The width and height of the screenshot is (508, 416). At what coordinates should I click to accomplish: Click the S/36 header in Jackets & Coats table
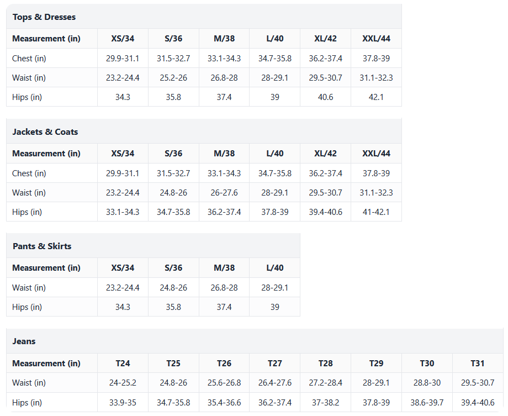tap(173, 153)
